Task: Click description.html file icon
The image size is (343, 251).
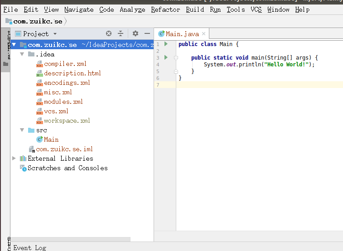Action: (39, 74)
